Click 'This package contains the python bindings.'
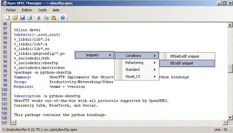Image resolution: width=233 pixels, height=133 pixels. [60, 115]
